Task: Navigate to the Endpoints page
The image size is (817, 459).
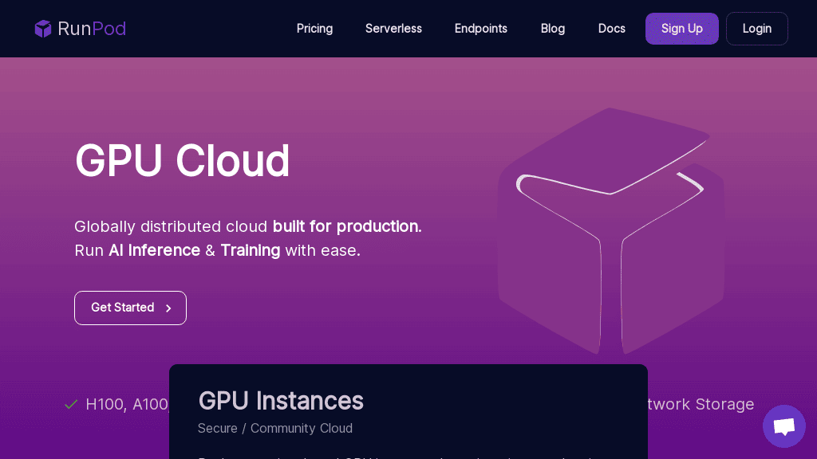Action: (x=480, y=29)
